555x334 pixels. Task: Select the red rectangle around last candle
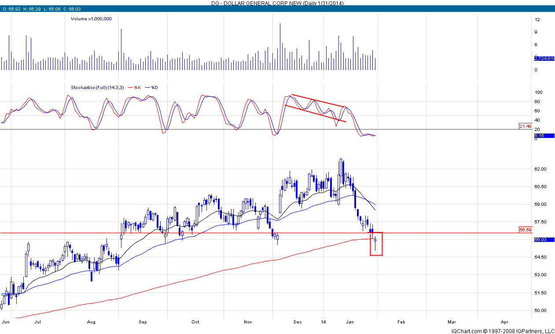pyautogui.click(x=376, y=255)
